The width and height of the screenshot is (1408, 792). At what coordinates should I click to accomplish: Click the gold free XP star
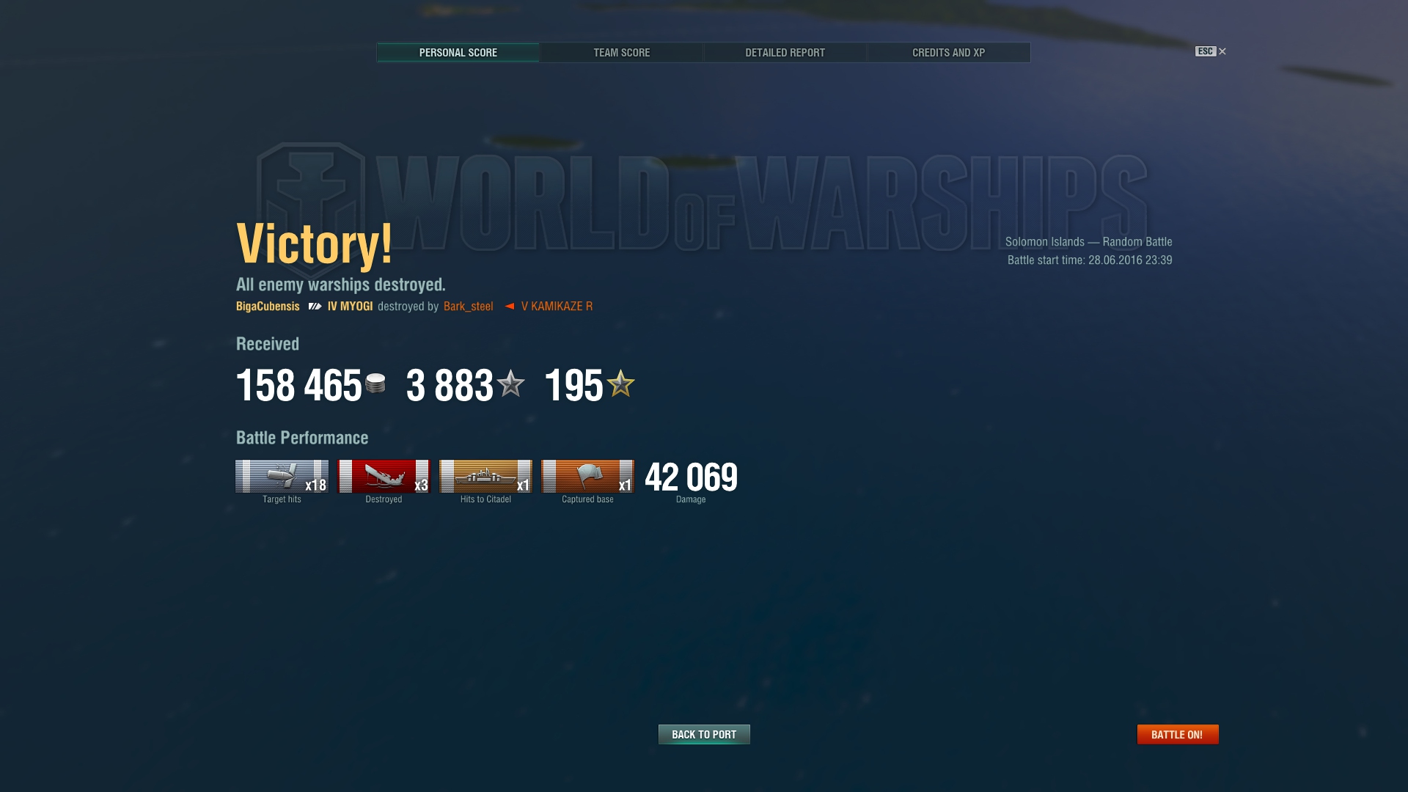(x=620, y=384)
